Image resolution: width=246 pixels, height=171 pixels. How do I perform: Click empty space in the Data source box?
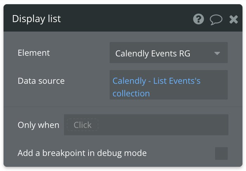coord(188,94)
